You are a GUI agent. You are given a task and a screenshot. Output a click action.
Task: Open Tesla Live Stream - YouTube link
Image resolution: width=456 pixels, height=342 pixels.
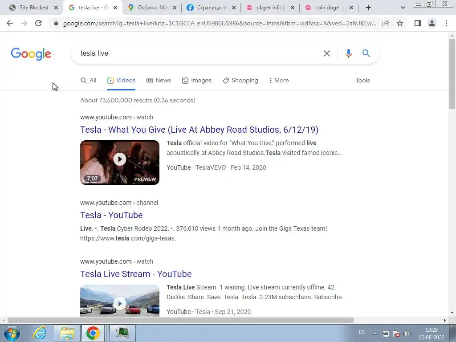pos(136,274)
